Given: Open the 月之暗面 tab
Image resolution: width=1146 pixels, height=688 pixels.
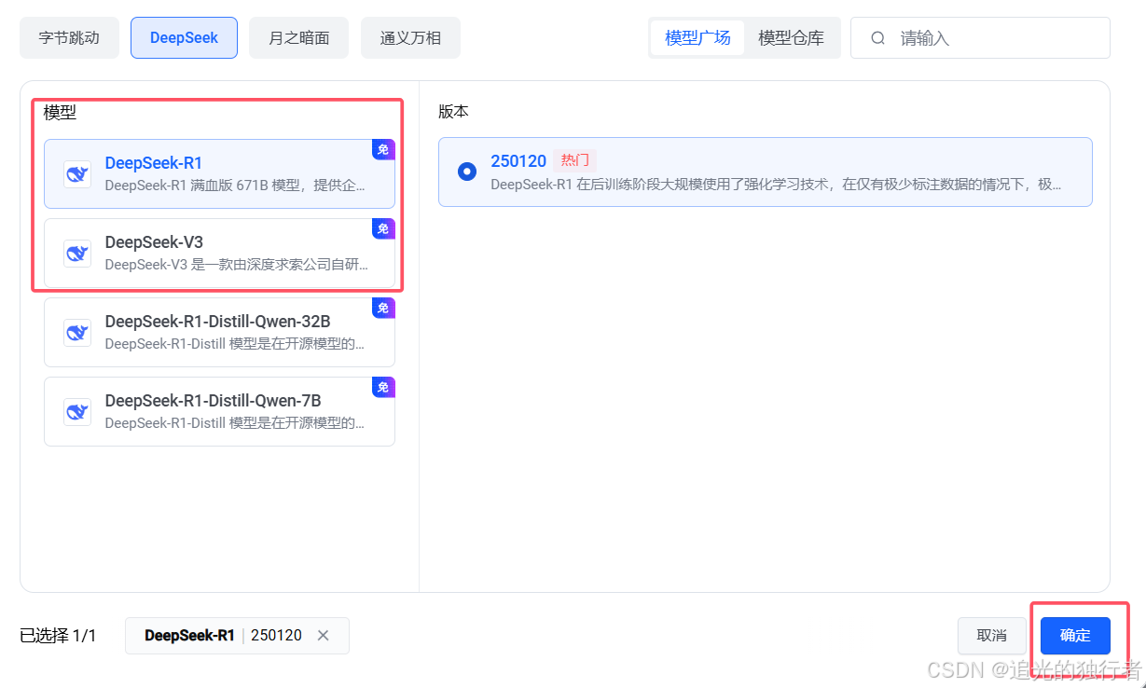Looking at the screenshot, I should click(298, 37).
